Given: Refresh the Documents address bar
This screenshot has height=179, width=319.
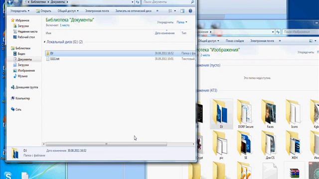Looking at the screenshot, I should [x=138, y=2].
